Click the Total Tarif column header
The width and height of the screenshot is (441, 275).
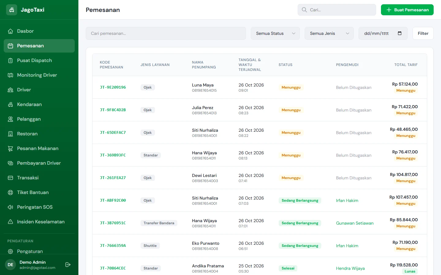[406, 65]
